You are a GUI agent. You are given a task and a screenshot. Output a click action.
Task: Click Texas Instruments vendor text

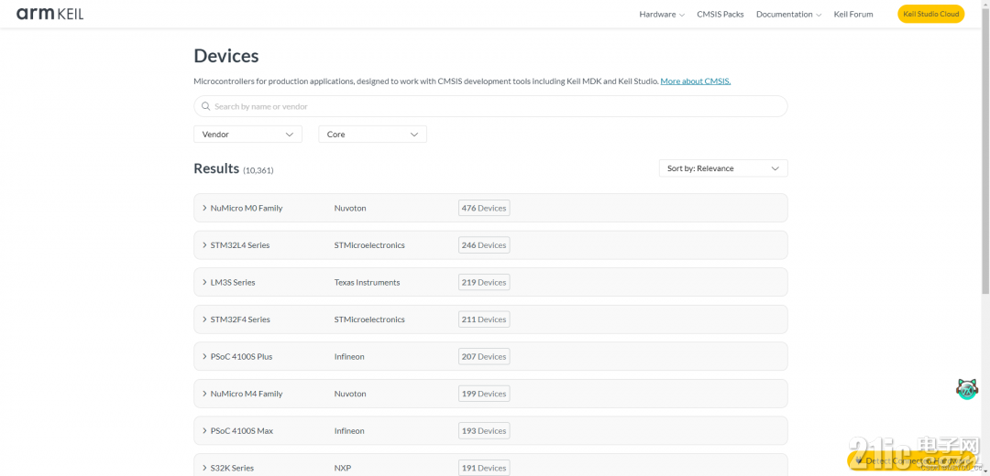(367, 283)
